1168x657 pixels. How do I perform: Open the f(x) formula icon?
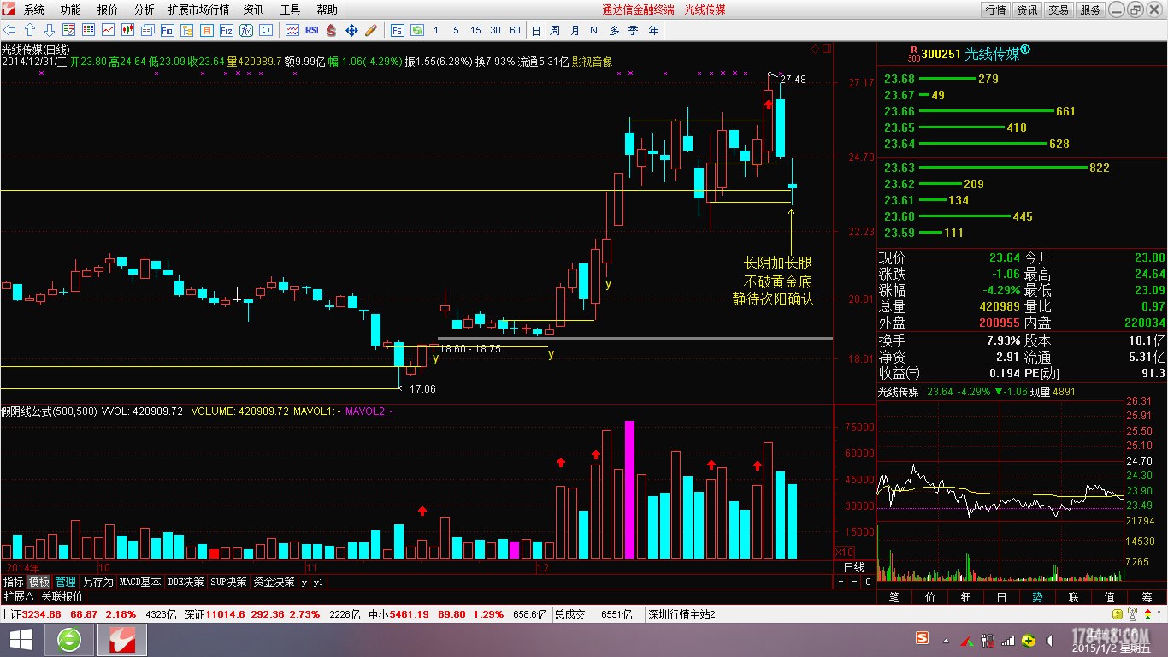pyautogui.click(x=246, y=30)
